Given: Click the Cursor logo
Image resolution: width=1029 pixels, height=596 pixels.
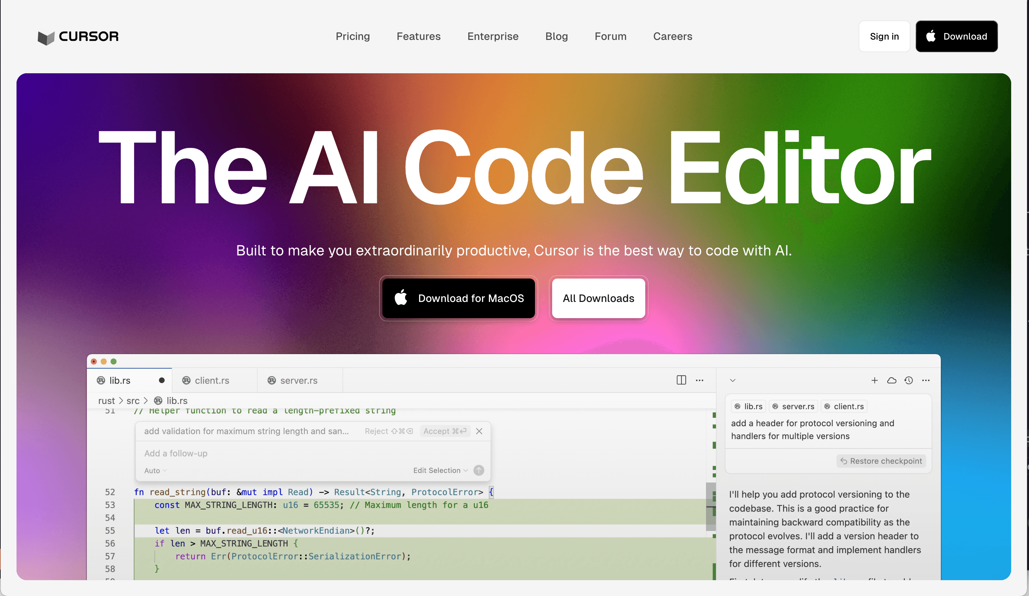Looking at the screenshot, I should [78, 37].
